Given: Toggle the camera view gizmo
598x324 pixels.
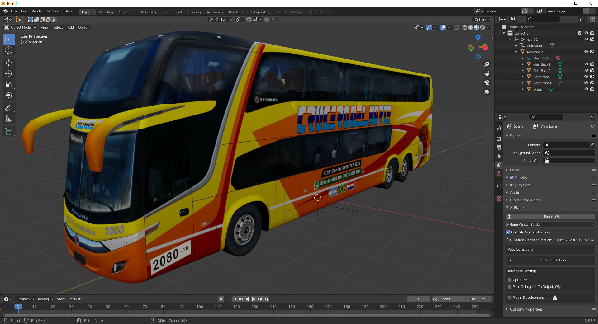Looking at the screenshot, I should pyautogui.click(x=487, y=83).
